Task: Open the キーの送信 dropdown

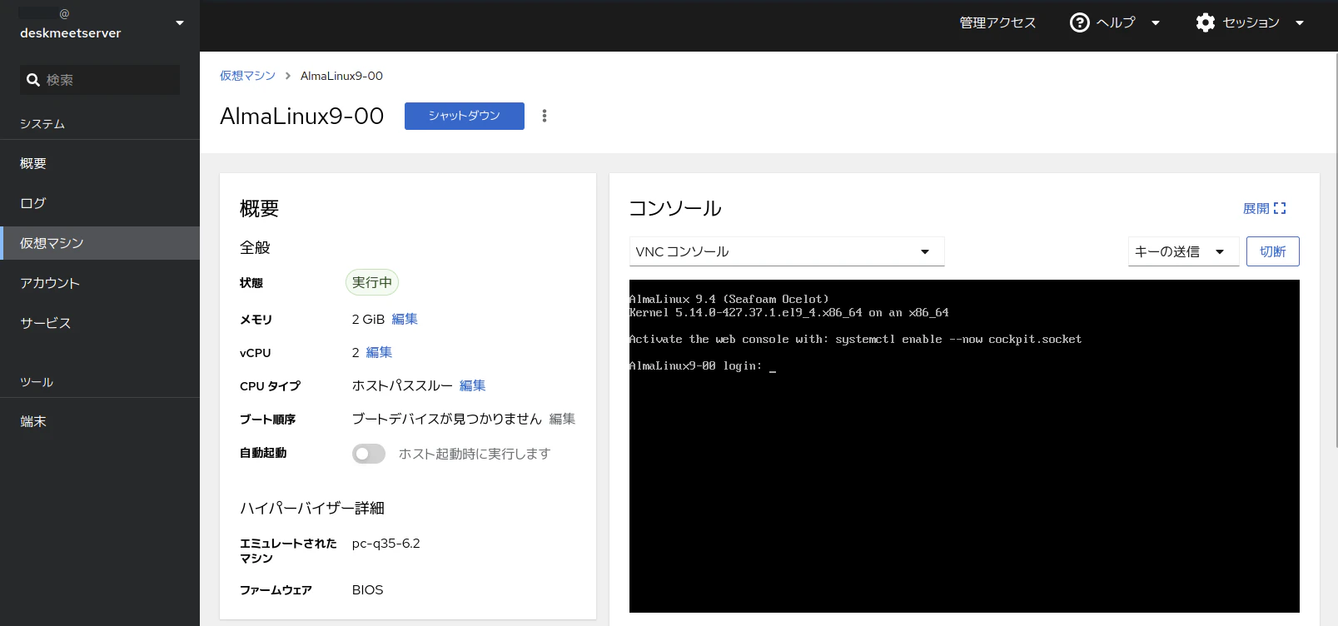Action: pos(1183,251)
